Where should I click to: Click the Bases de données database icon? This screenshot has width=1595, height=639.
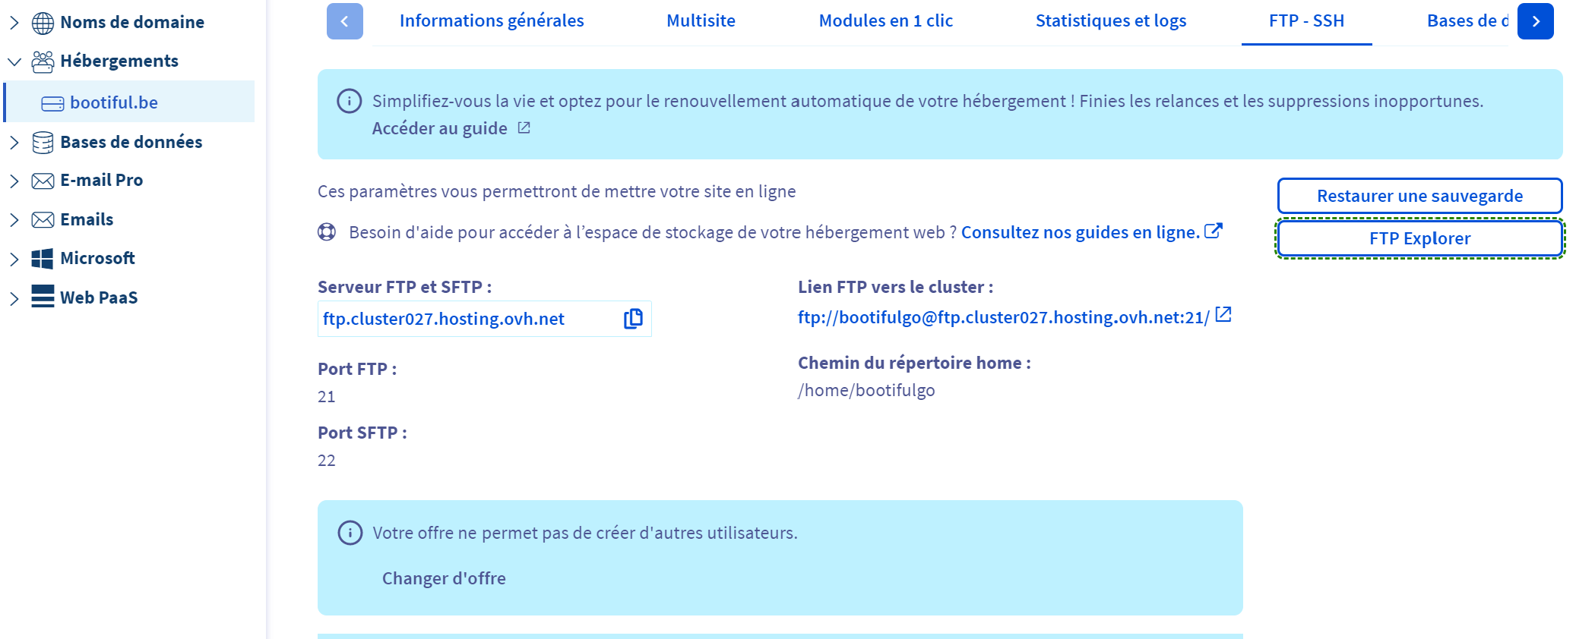[43, 143]
